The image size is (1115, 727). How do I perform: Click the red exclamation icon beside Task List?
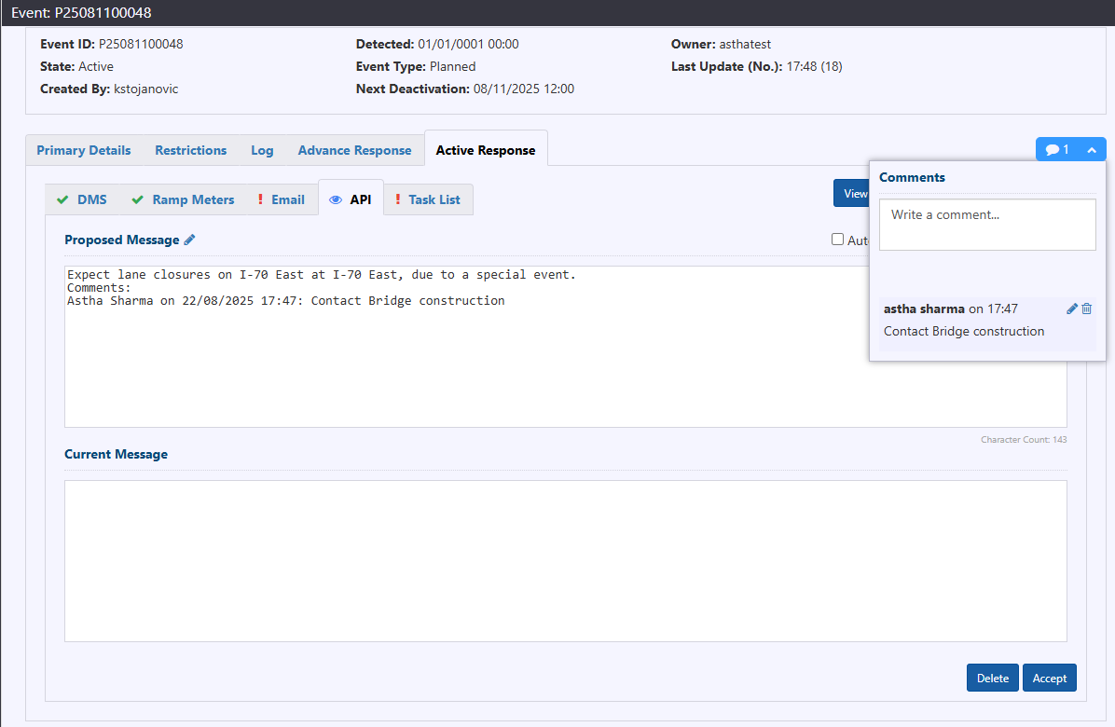coord(398,199)
